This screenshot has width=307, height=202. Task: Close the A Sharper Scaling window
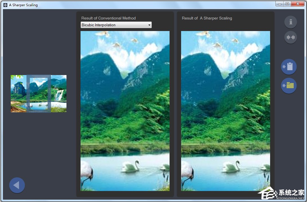(298, 4)
